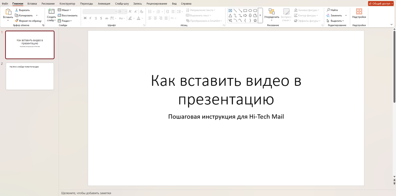
Task: Select the rounded rectangle shape
Action: click(255, 10)
